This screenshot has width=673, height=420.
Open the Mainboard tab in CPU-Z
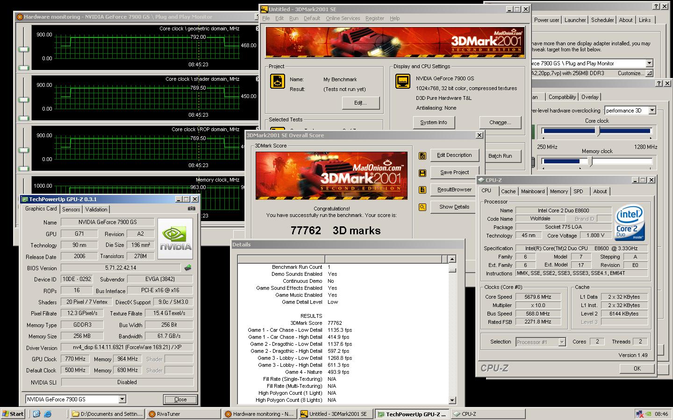point(533,191)
